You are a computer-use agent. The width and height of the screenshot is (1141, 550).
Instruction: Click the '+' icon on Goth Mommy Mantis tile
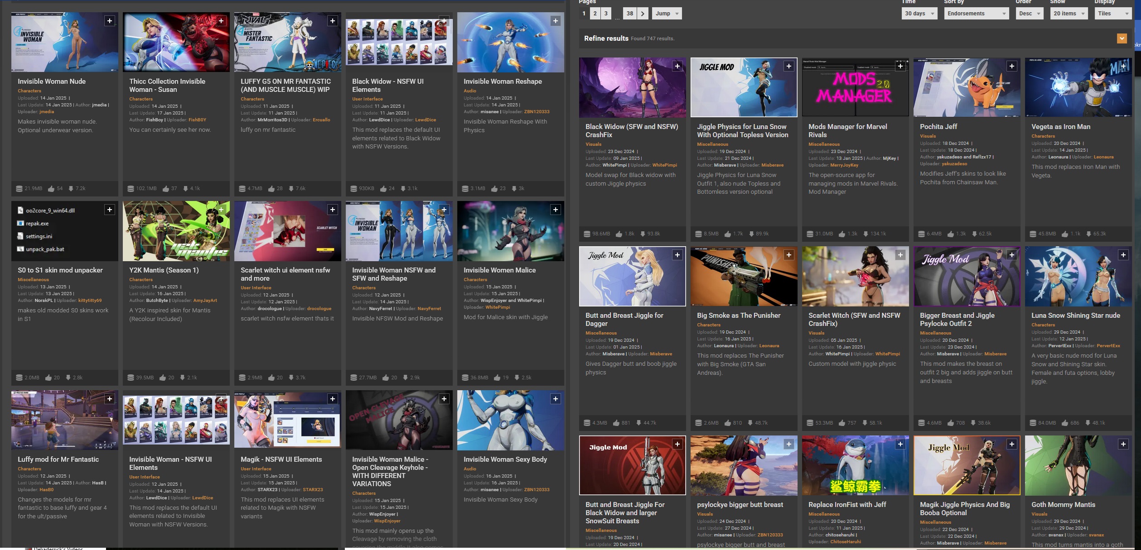(x=1123, y=444)
